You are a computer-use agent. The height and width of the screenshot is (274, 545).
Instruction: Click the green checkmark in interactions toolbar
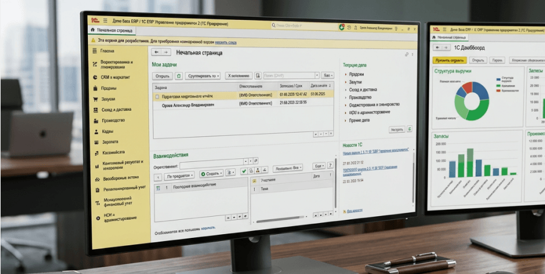pyautogui.click(x=244, y=171)
